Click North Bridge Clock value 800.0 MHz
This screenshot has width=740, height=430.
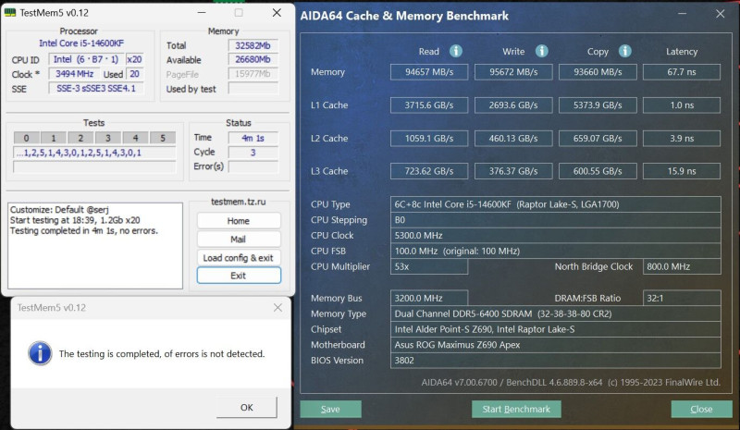[682, 266]
